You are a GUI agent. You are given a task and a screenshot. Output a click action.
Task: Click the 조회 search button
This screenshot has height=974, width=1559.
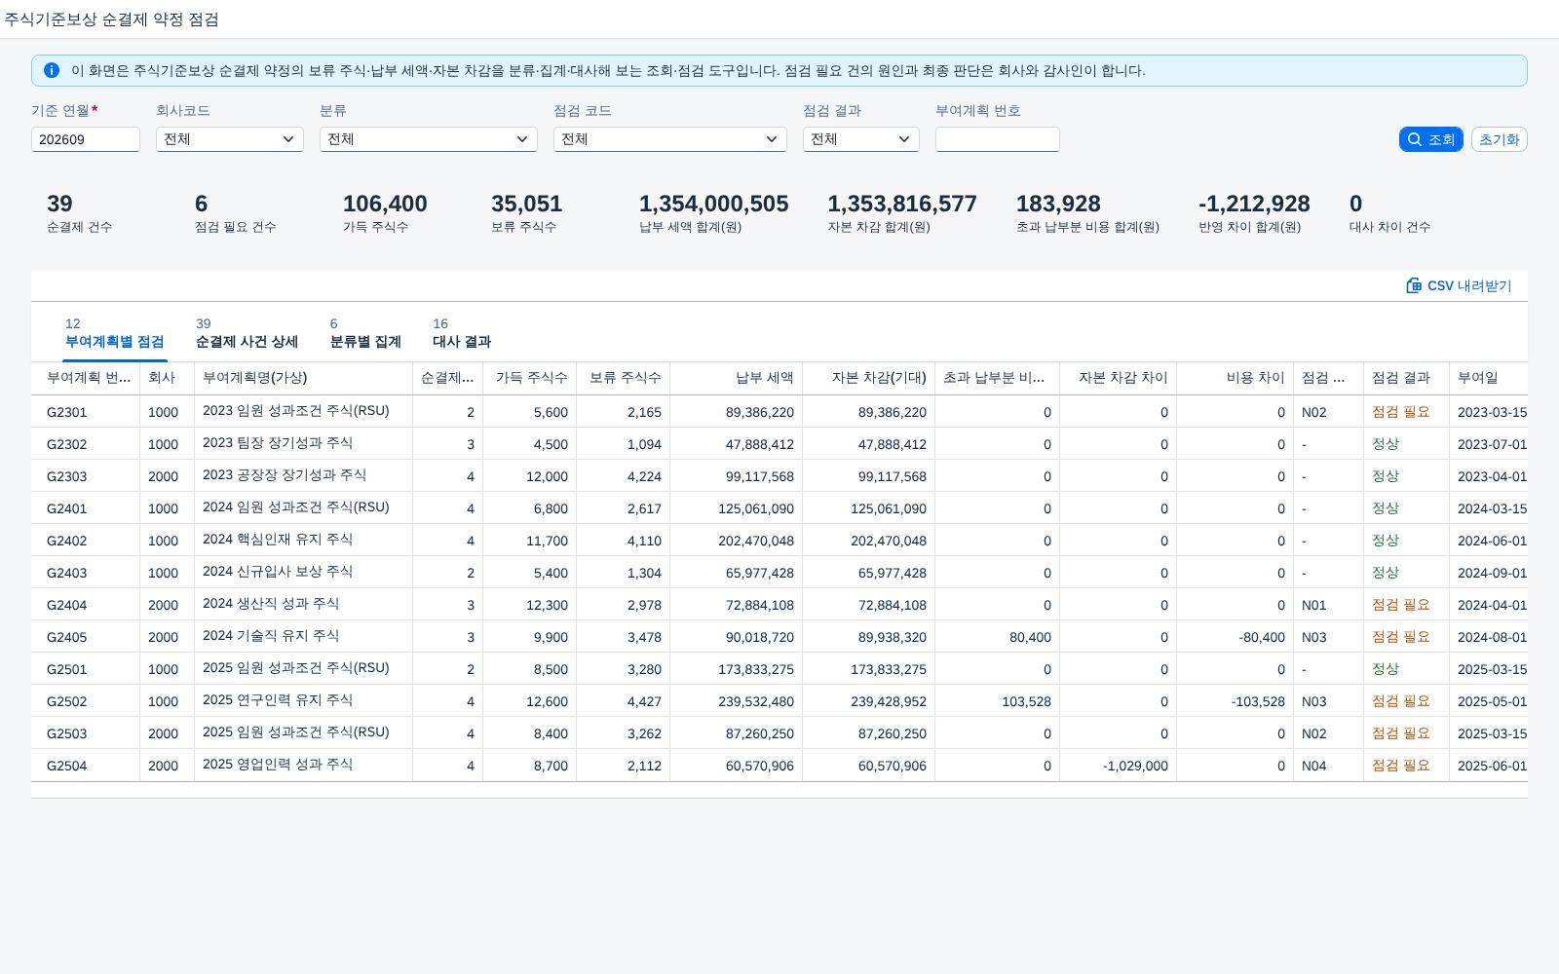pyautogui.click(x=1431, y=139)
